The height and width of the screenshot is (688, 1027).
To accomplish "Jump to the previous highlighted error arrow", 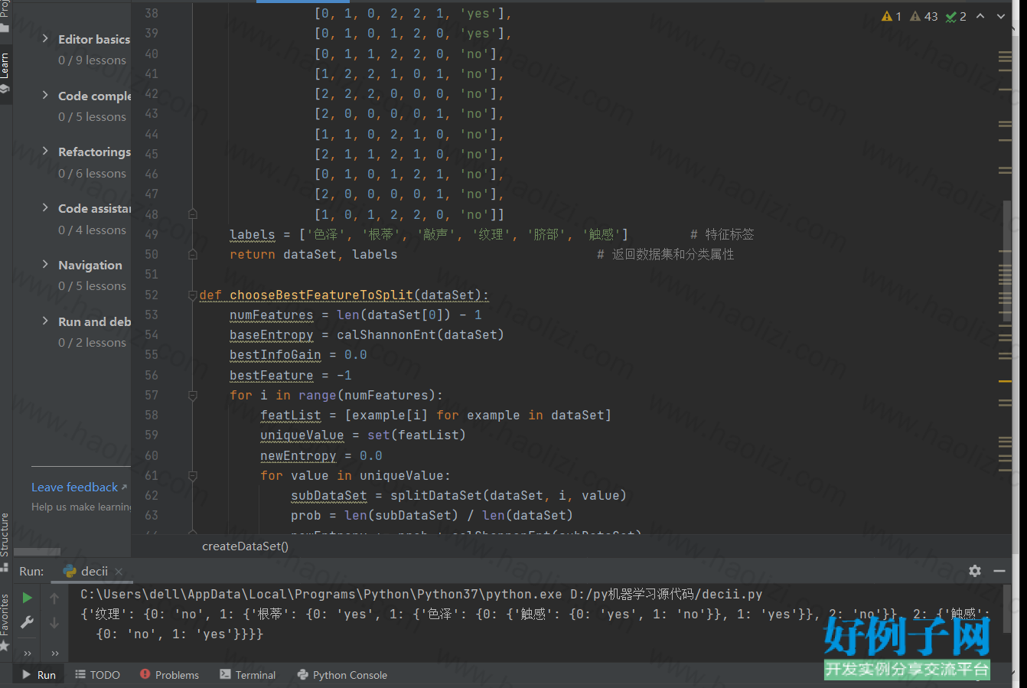I will (980, 16).
